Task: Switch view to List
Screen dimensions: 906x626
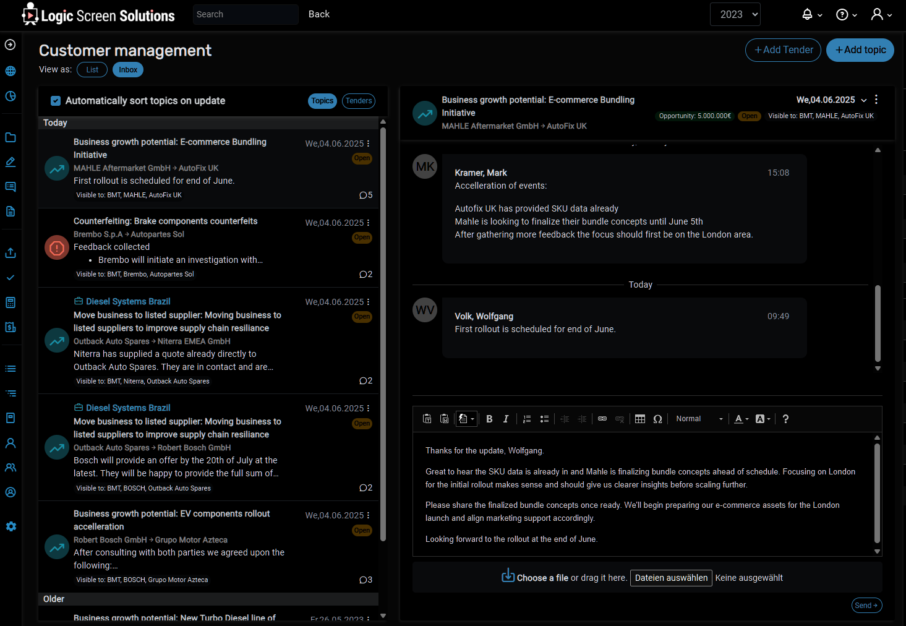Action: click(92, 70)
